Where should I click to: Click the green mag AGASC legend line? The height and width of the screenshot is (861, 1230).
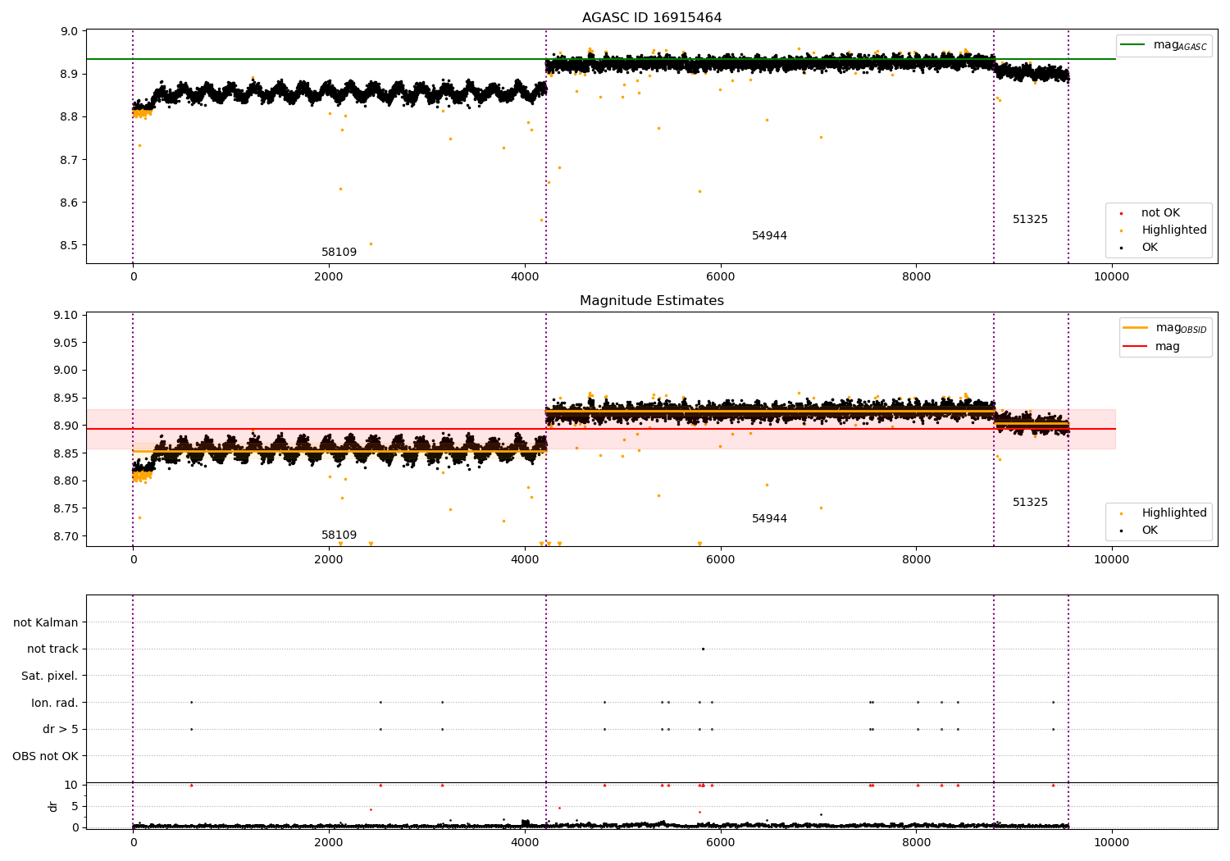pos(1132,45)
